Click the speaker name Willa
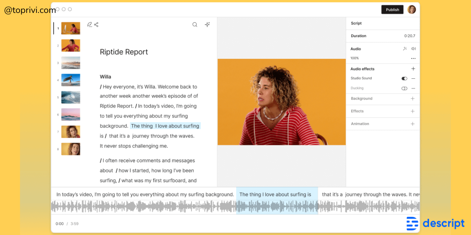The width and height of the screenshot is (471, 235). pyautogui.click(x=106, y=77)
